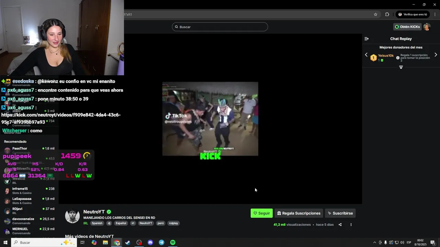The image size is (440, 247).
Task: Collapse the Chat Replay panel
Action: [x=366, y=39]
